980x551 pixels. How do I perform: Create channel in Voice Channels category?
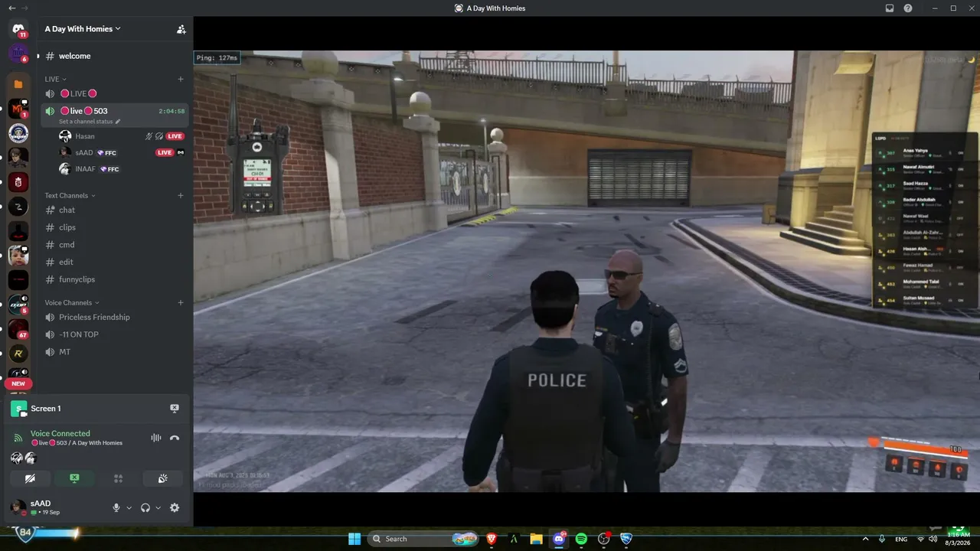coord(181,302)
